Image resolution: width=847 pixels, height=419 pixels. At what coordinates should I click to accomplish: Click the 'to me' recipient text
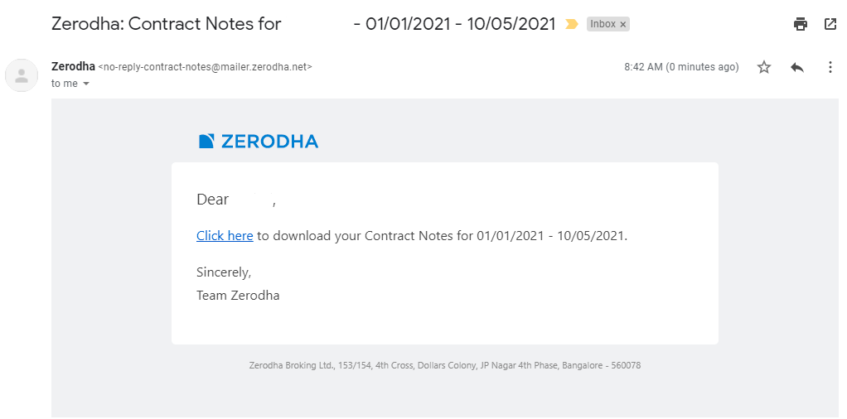pyautogui.click(x=65, y=84)
